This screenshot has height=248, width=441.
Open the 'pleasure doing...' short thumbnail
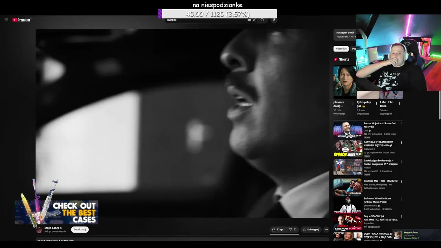(345, 82)
